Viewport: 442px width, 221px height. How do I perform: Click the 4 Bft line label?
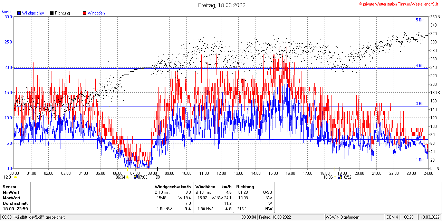click(419, 66)
